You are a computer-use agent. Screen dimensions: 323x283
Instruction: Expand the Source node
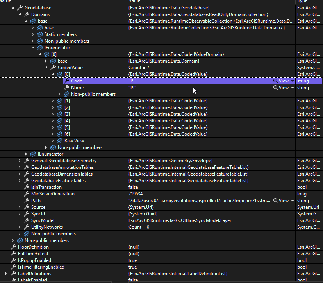(x=20, y=207)
